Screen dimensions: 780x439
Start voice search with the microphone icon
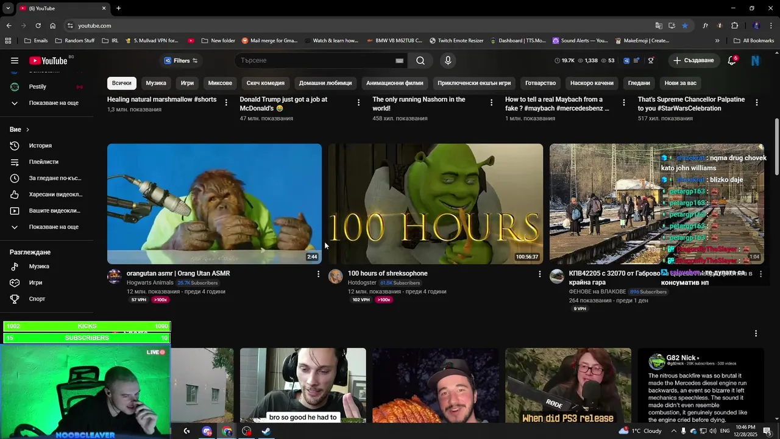point(448,60)
